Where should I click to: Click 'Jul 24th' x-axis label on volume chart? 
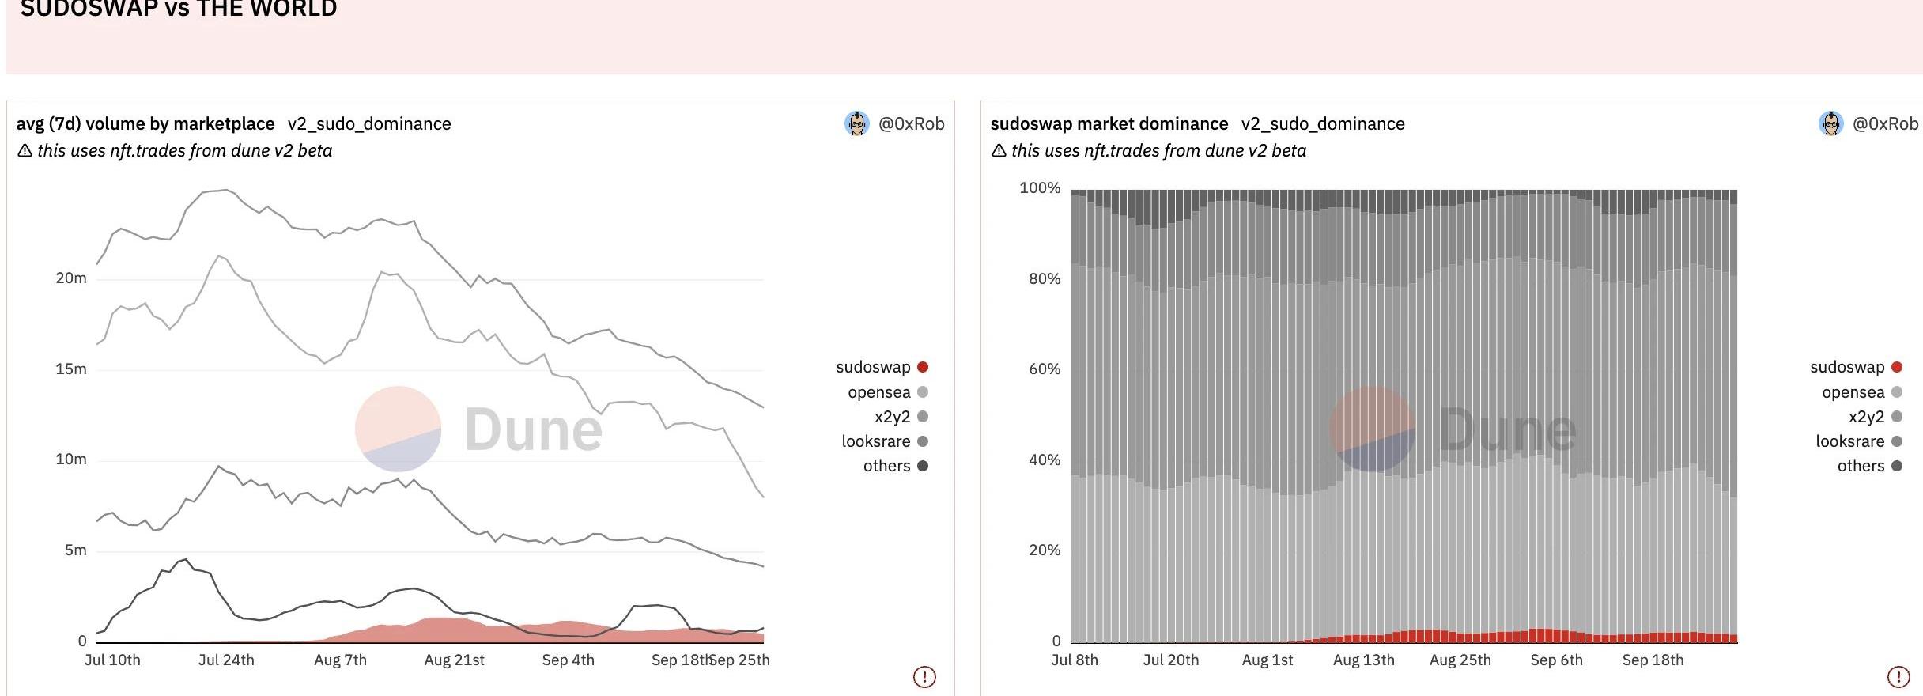pos(226,660)
